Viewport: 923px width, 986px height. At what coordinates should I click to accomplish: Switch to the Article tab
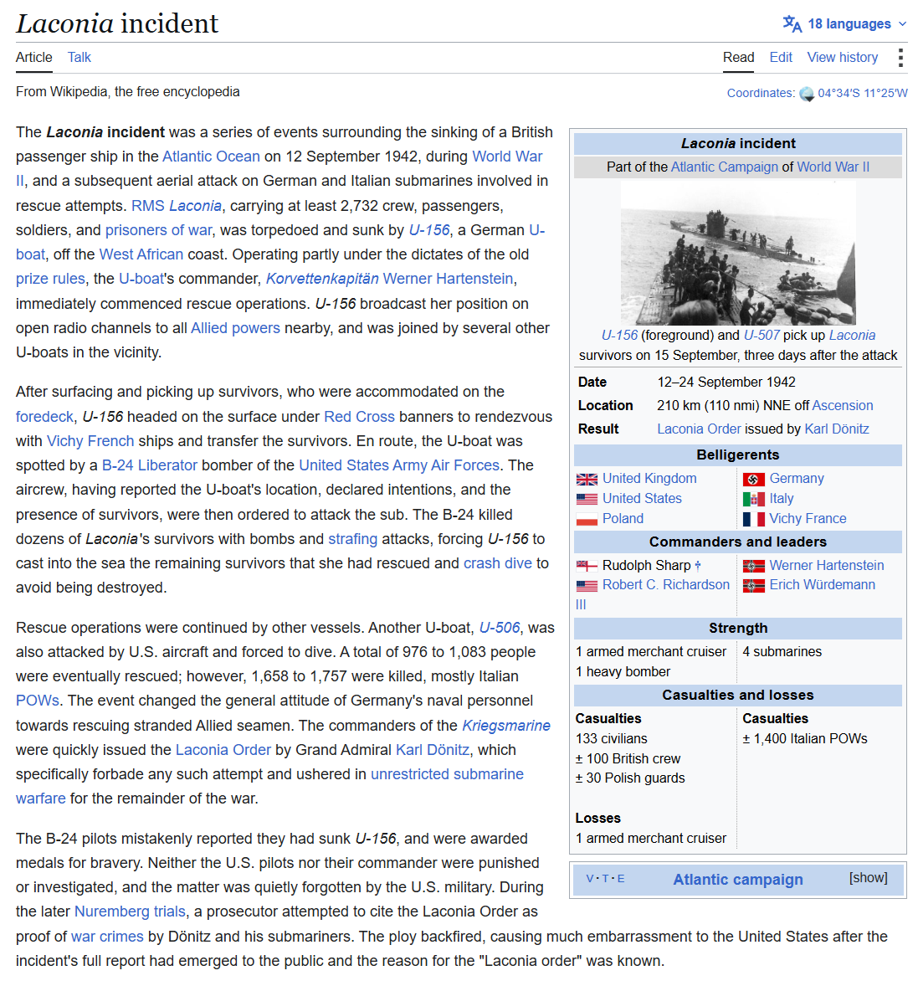coord(34,57)
